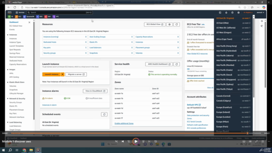The image size is (272, 153).
Task: Open Media Player more options menu
Action: click(269, 142)
